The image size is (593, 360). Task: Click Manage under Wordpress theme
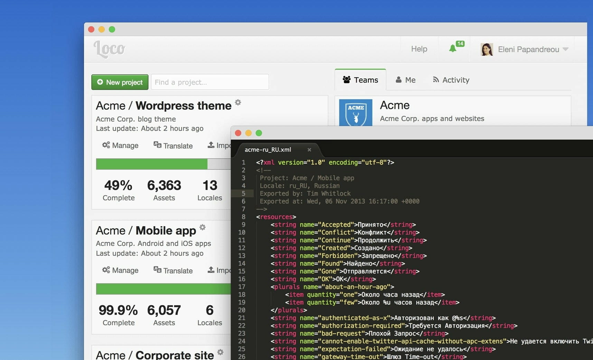coord(120,145)
